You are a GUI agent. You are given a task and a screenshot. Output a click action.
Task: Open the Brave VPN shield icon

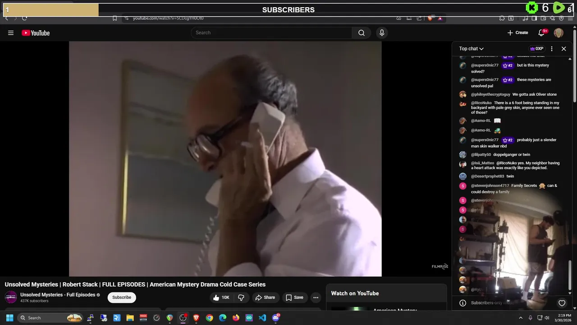pos(561,18)
